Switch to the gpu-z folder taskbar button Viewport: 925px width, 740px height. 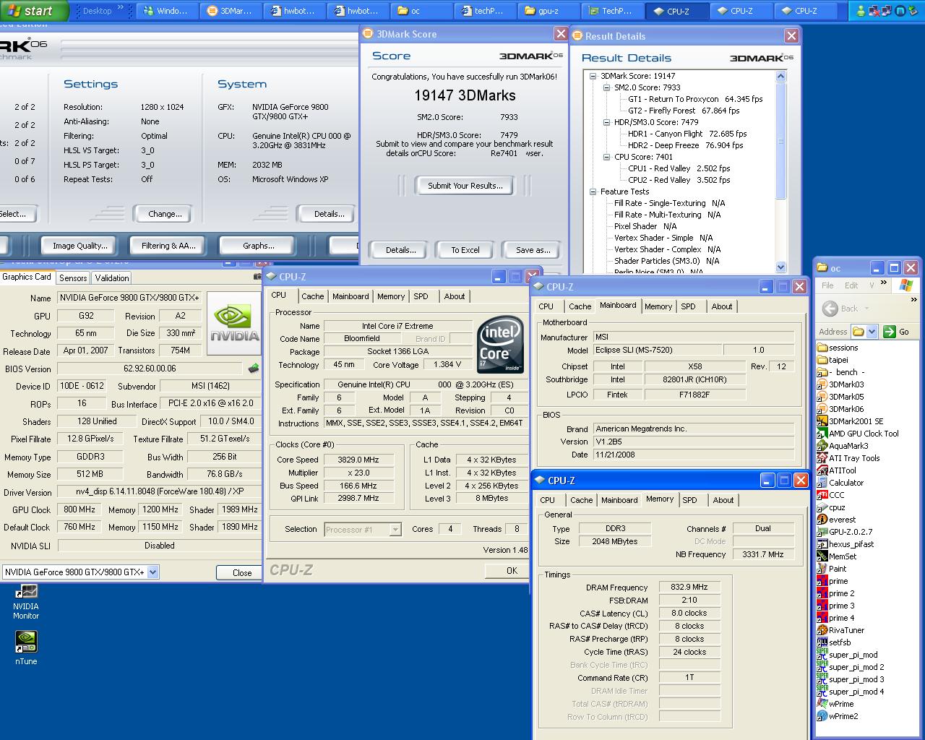pos(548,11)
